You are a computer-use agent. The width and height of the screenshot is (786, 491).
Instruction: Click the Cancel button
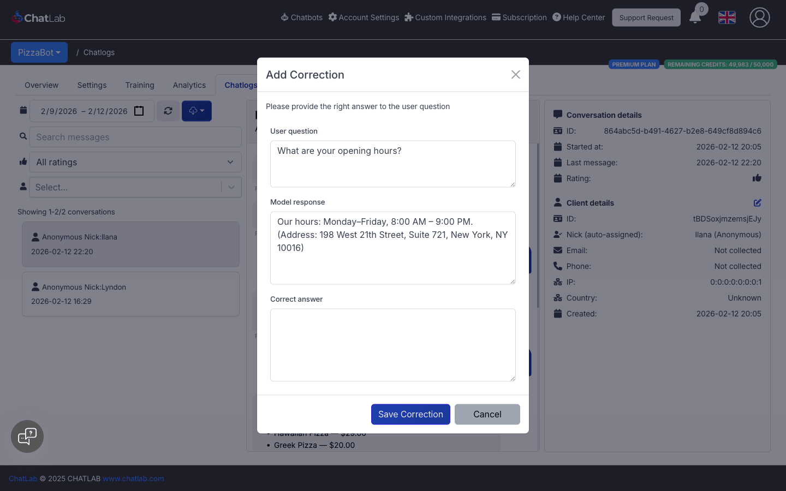(x=487, y=414)
